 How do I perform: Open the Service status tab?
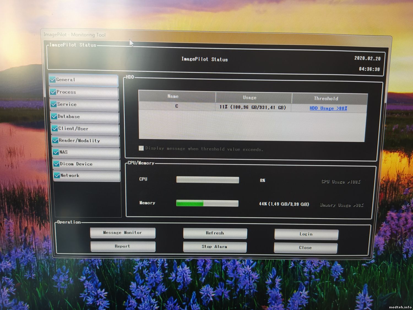pyautogui.click(x=85, y=105)
